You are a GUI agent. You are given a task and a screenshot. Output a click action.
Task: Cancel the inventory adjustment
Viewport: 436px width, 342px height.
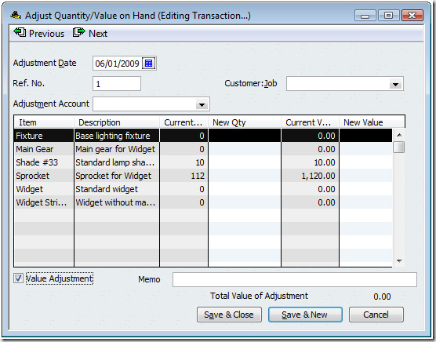(376, 315)
